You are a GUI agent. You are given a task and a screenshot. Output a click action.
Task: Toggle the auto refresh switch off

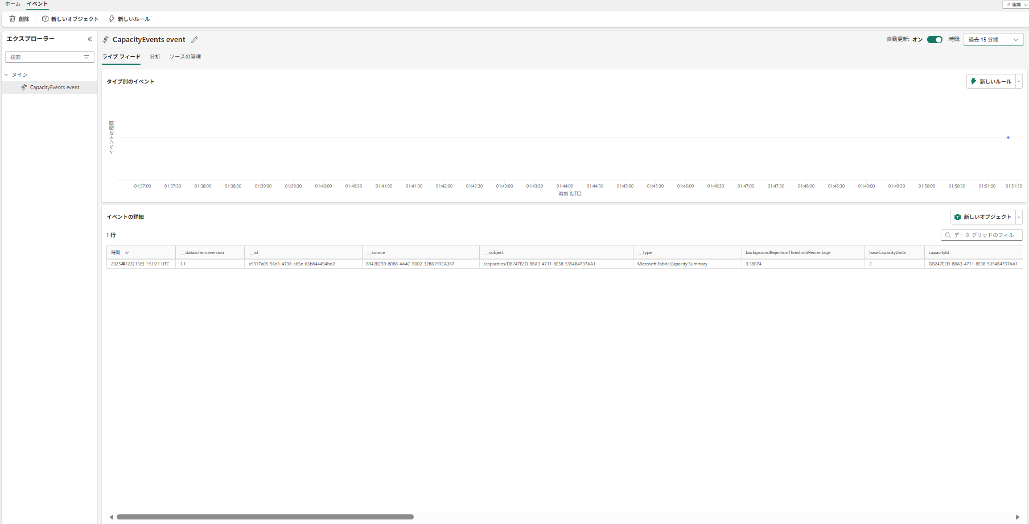(935, 39)
